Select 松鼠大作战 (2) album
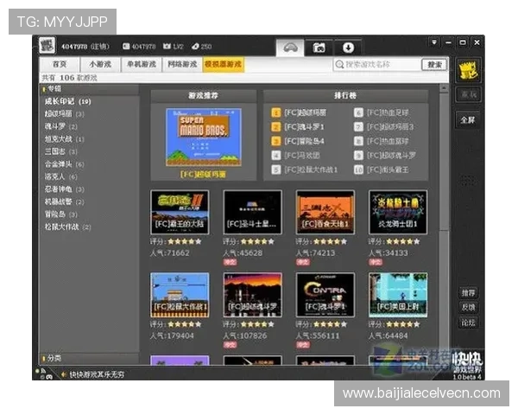This screenshot has width=518, height=415. pos(68,227)
